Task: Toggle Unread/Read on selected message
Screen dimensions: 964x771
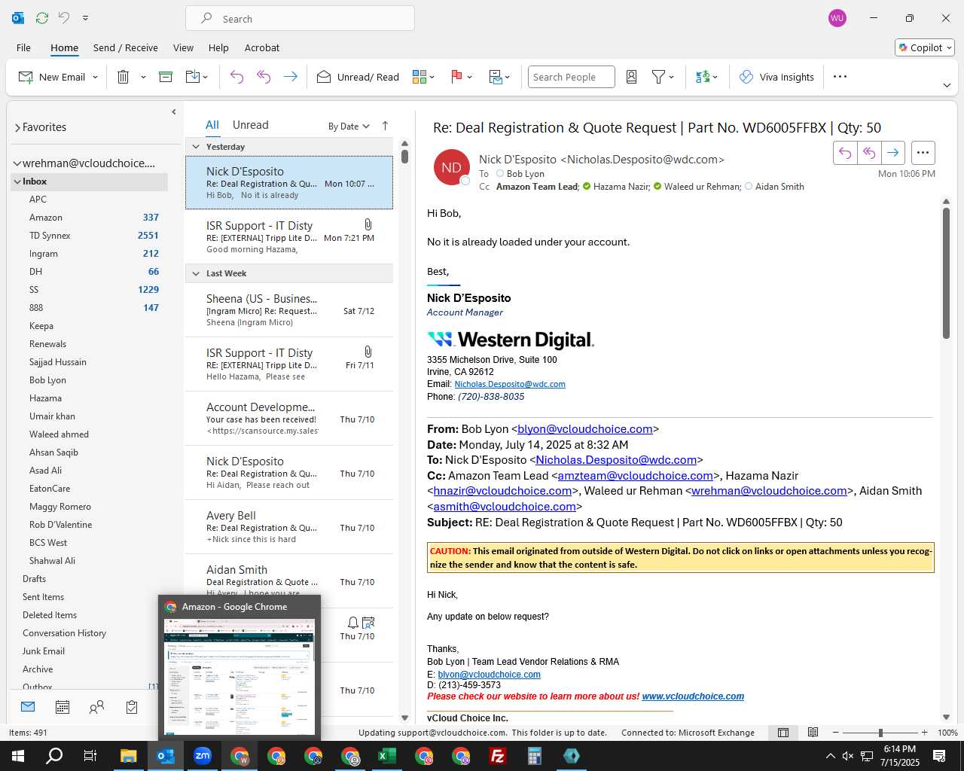Action: [x=358, y=77]
